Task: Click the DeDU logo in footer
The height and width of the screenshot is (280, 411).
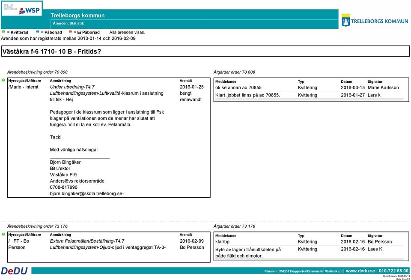Action: (14, 271)
